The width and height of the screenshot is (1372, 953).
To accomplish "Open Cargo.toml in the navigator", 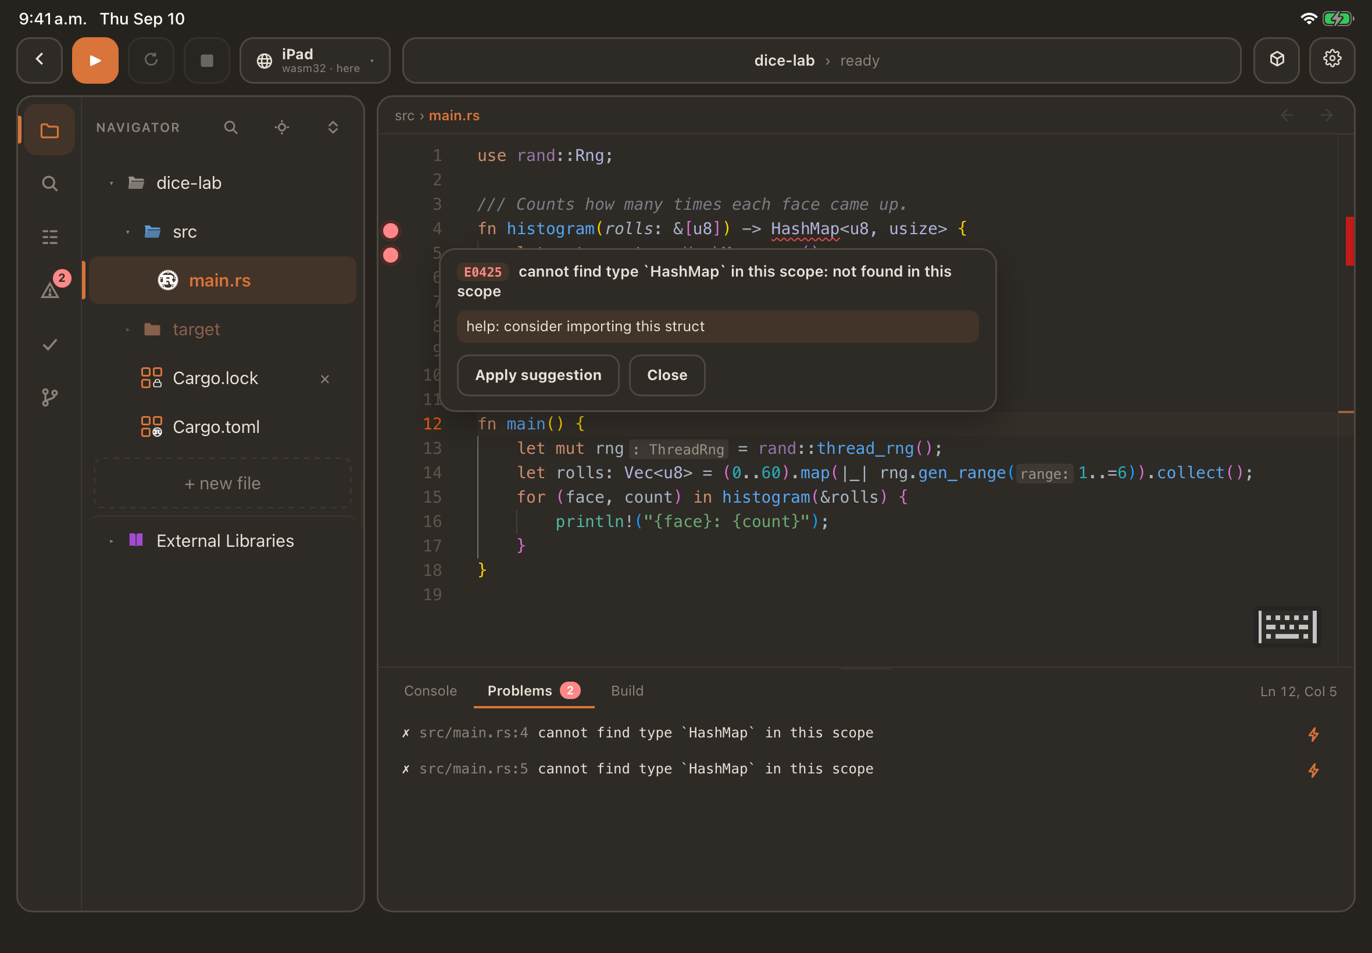I will point(222,428).
